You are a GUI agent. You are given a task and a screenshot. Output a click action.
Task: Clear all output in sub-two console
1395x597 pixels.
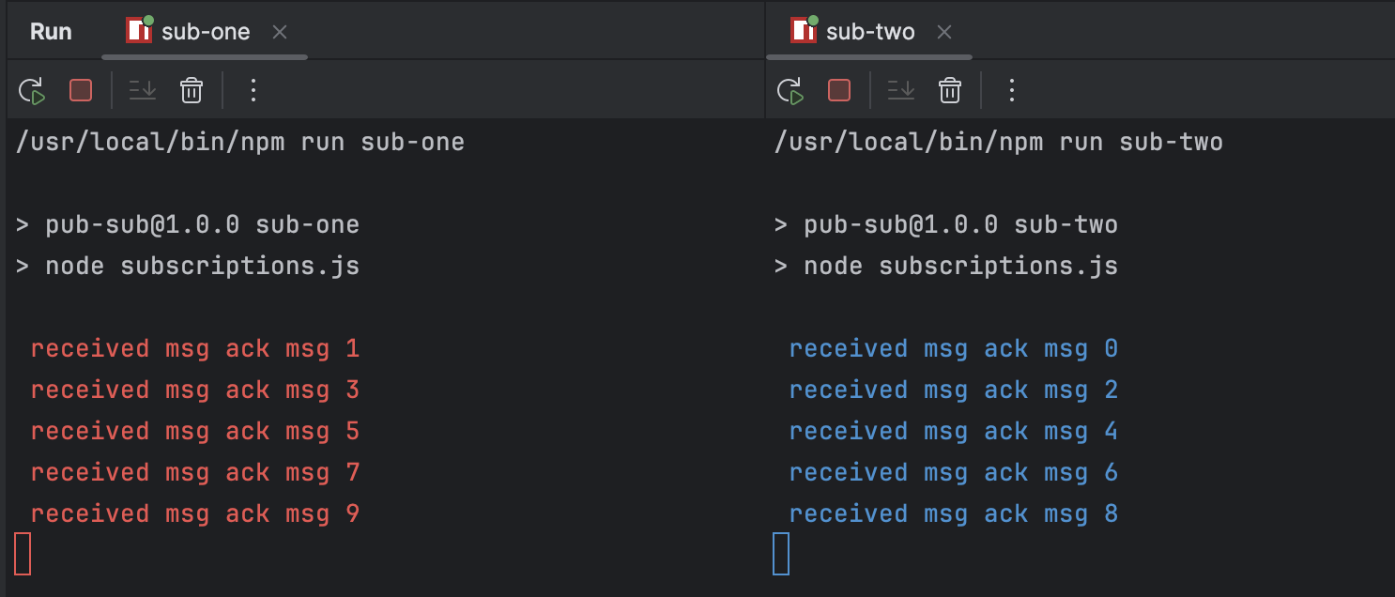point(950,90)
